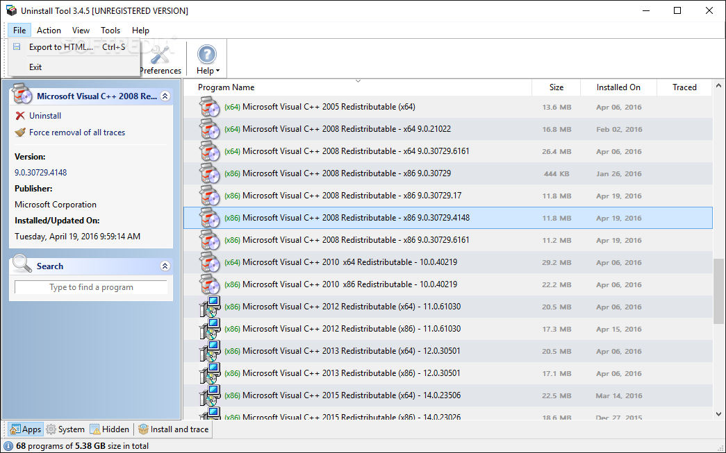Focus the Type to find a program field
Screen dimensions: 726x453
coord(91,287)
